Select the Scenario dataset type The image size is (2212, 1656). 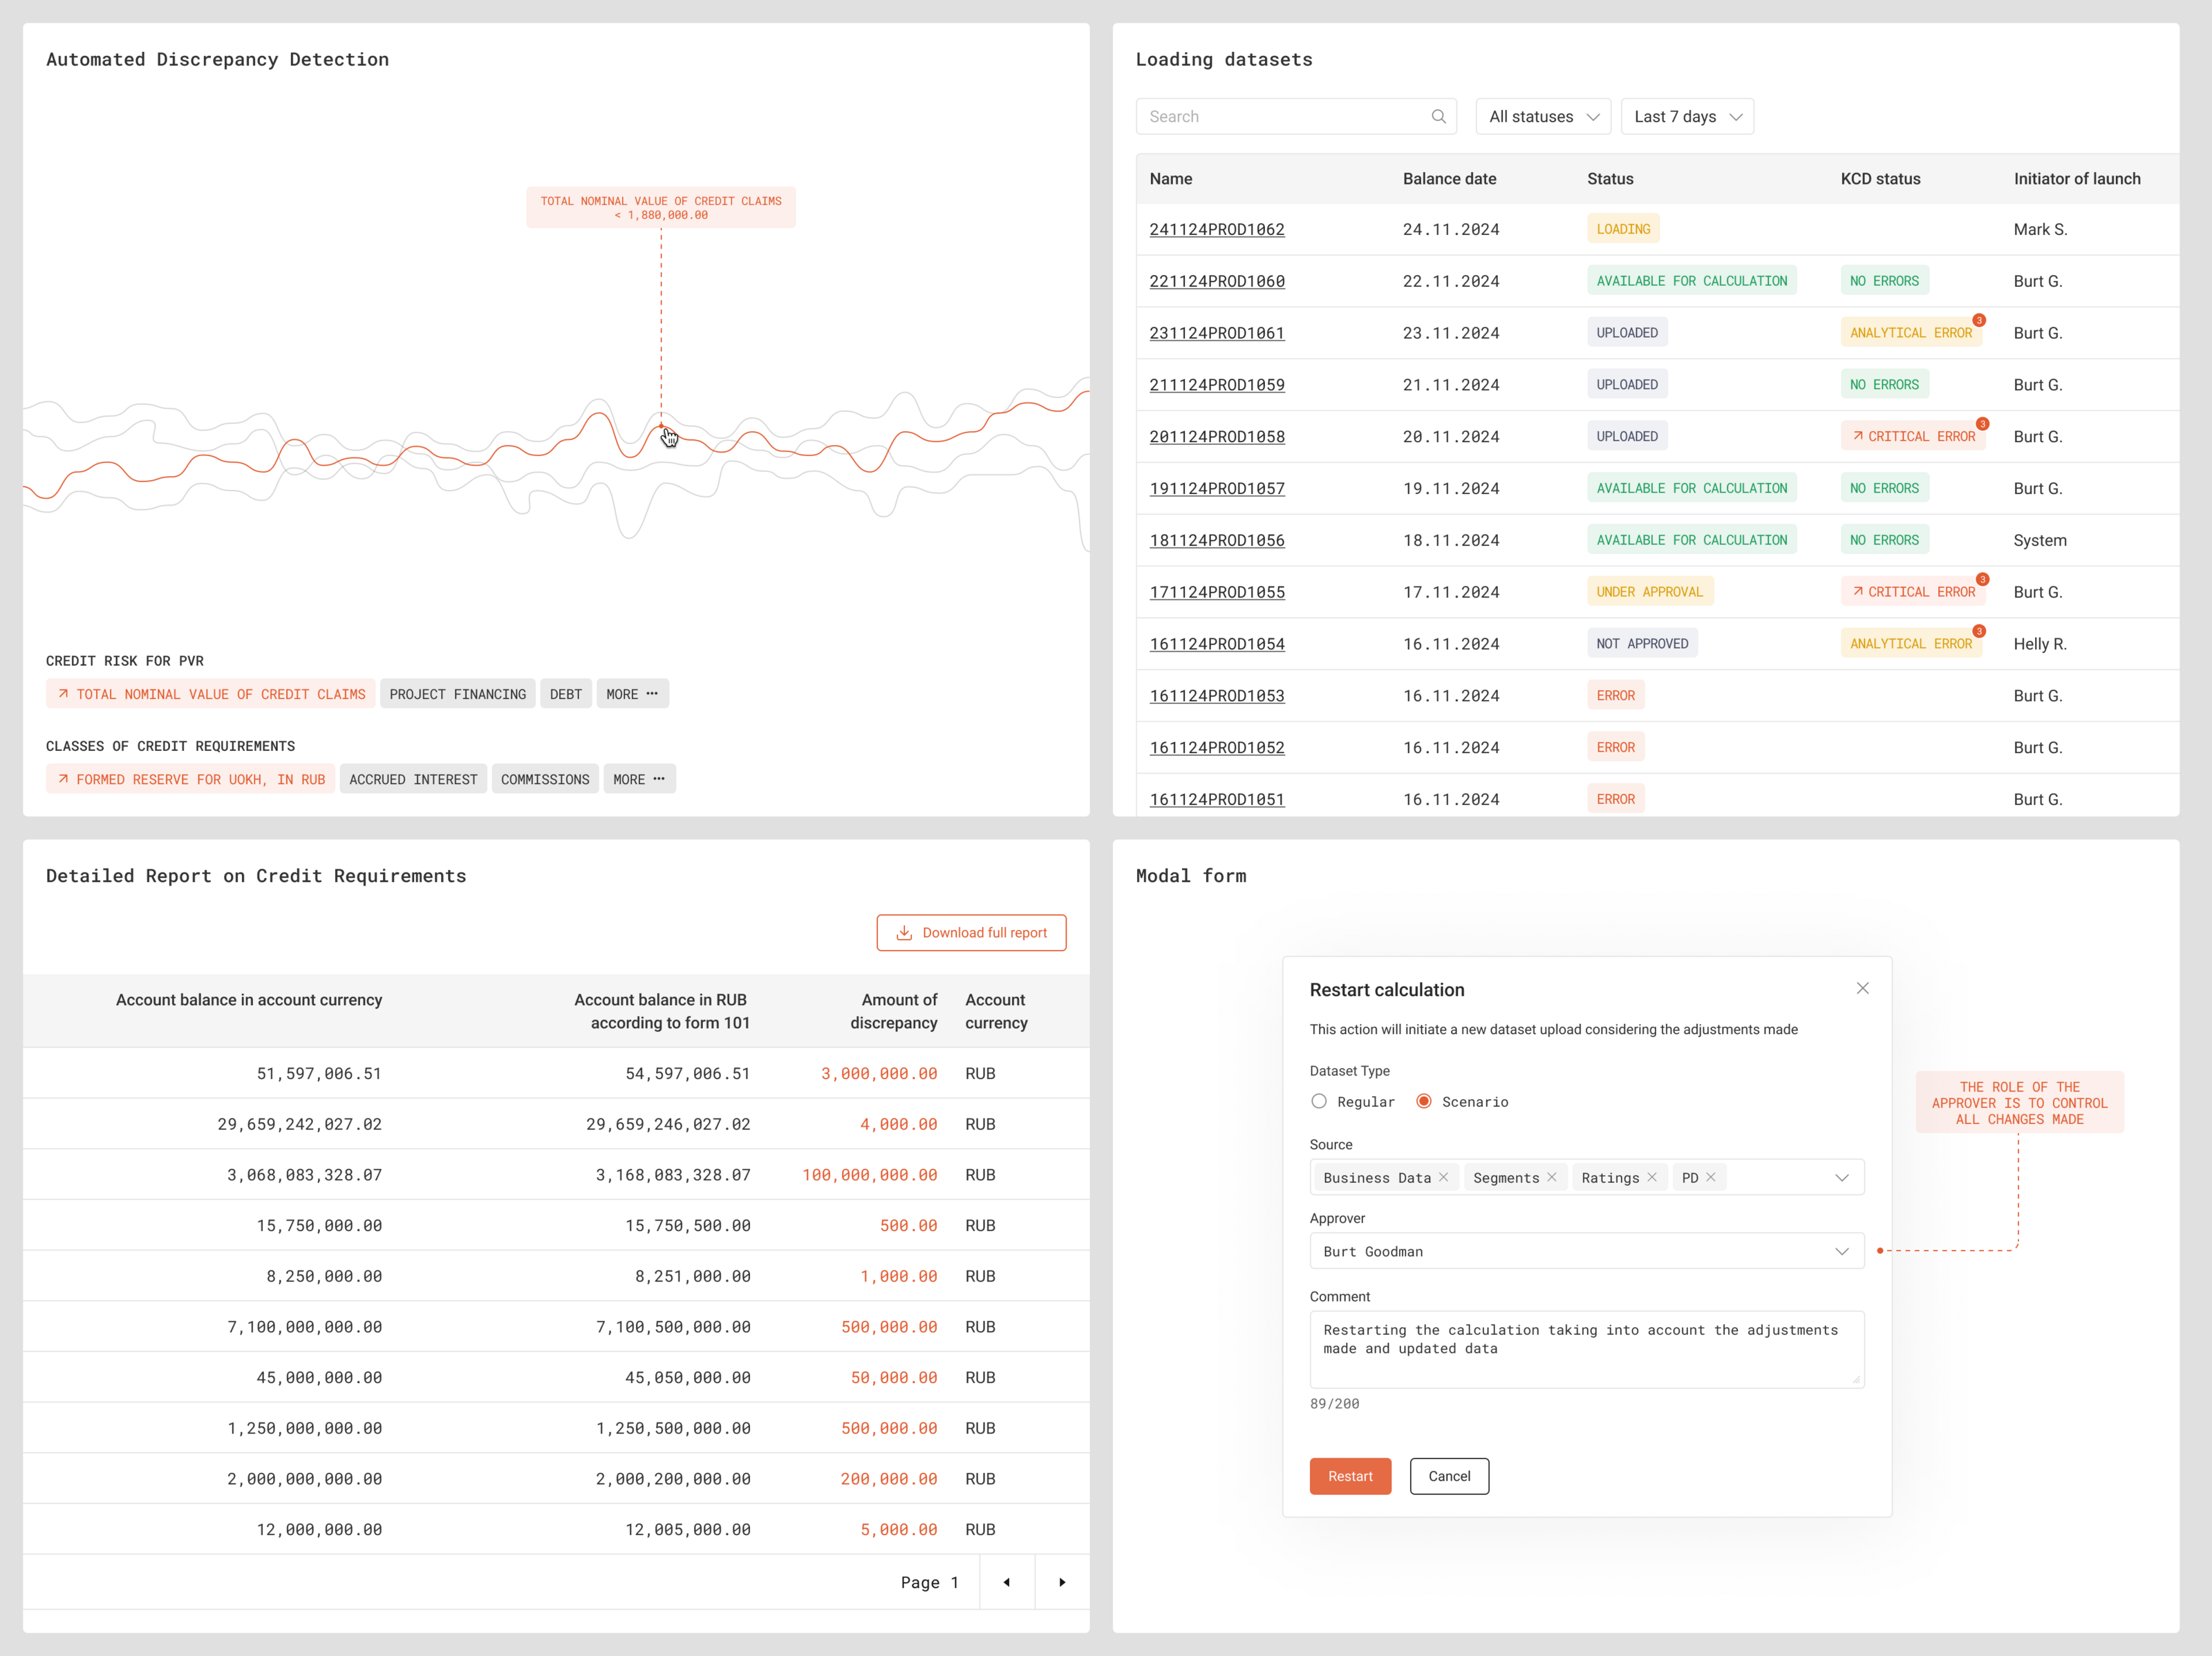coord(1424,1101)
